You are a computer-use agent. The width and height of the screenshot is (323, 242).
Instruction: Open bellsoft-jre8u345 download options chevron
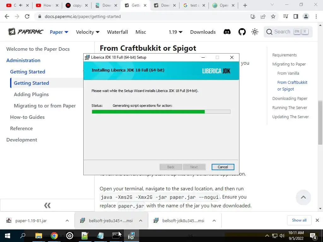coord(141,221)
